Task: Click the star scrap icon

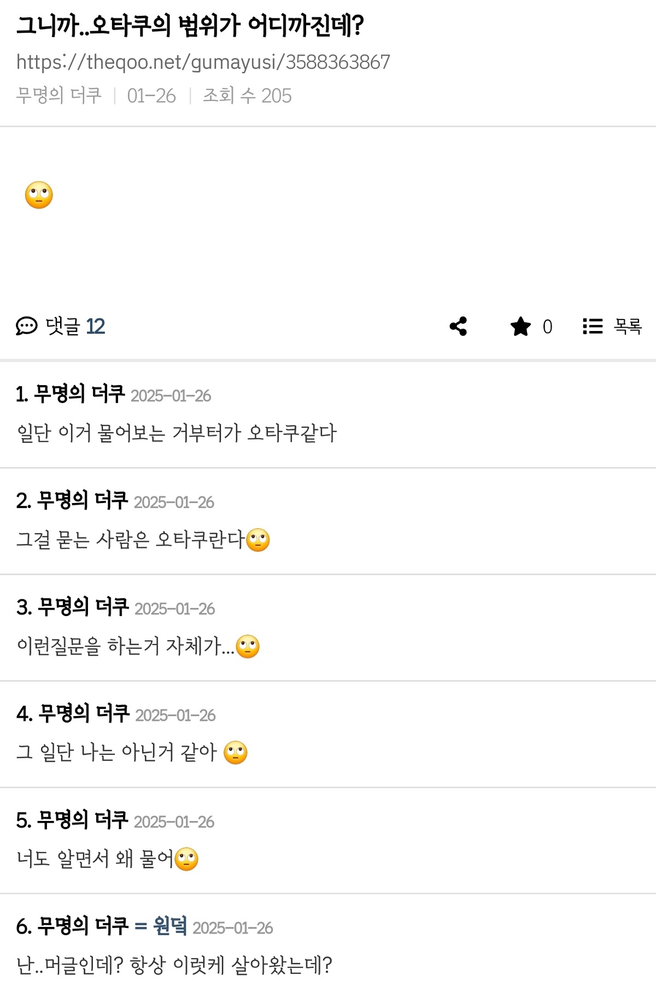Action: [x=520, y=327]
